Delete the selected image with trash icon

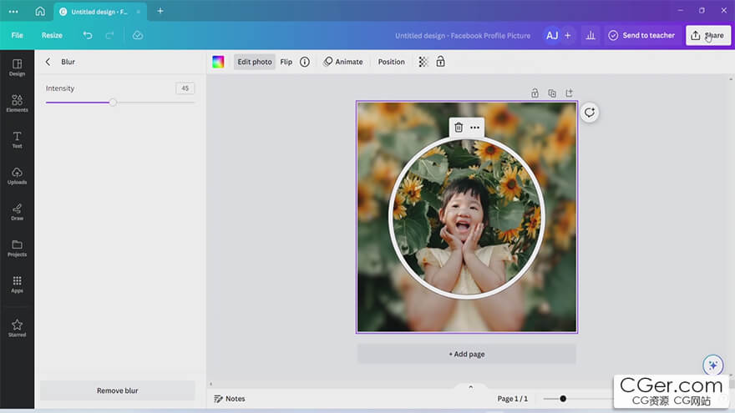pos(459,128)
